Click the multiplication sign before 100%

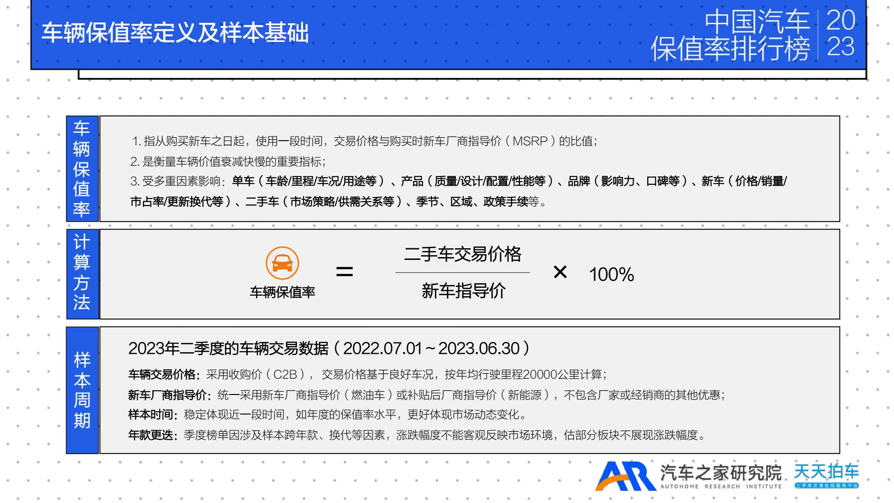[x=560, y=272]
